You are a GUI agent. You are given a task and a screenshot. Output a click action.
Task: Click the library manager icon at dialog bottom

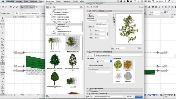pos(47,96)
